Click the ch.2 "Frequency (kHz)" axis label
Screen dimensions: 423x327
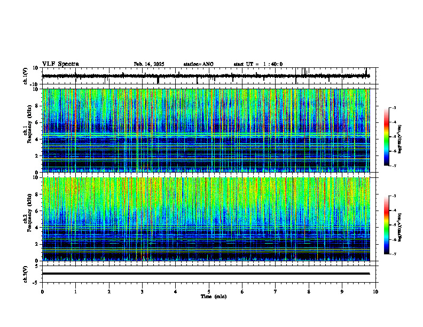click(x=29, y=213)
